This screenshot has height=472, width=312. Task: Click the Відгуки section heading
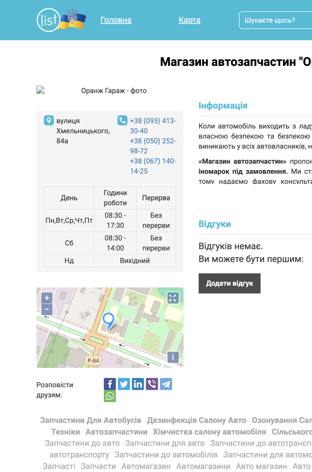pos(215,224)
